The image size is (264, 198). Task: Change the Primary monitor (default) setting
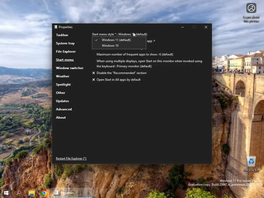[x=149, y=64]
